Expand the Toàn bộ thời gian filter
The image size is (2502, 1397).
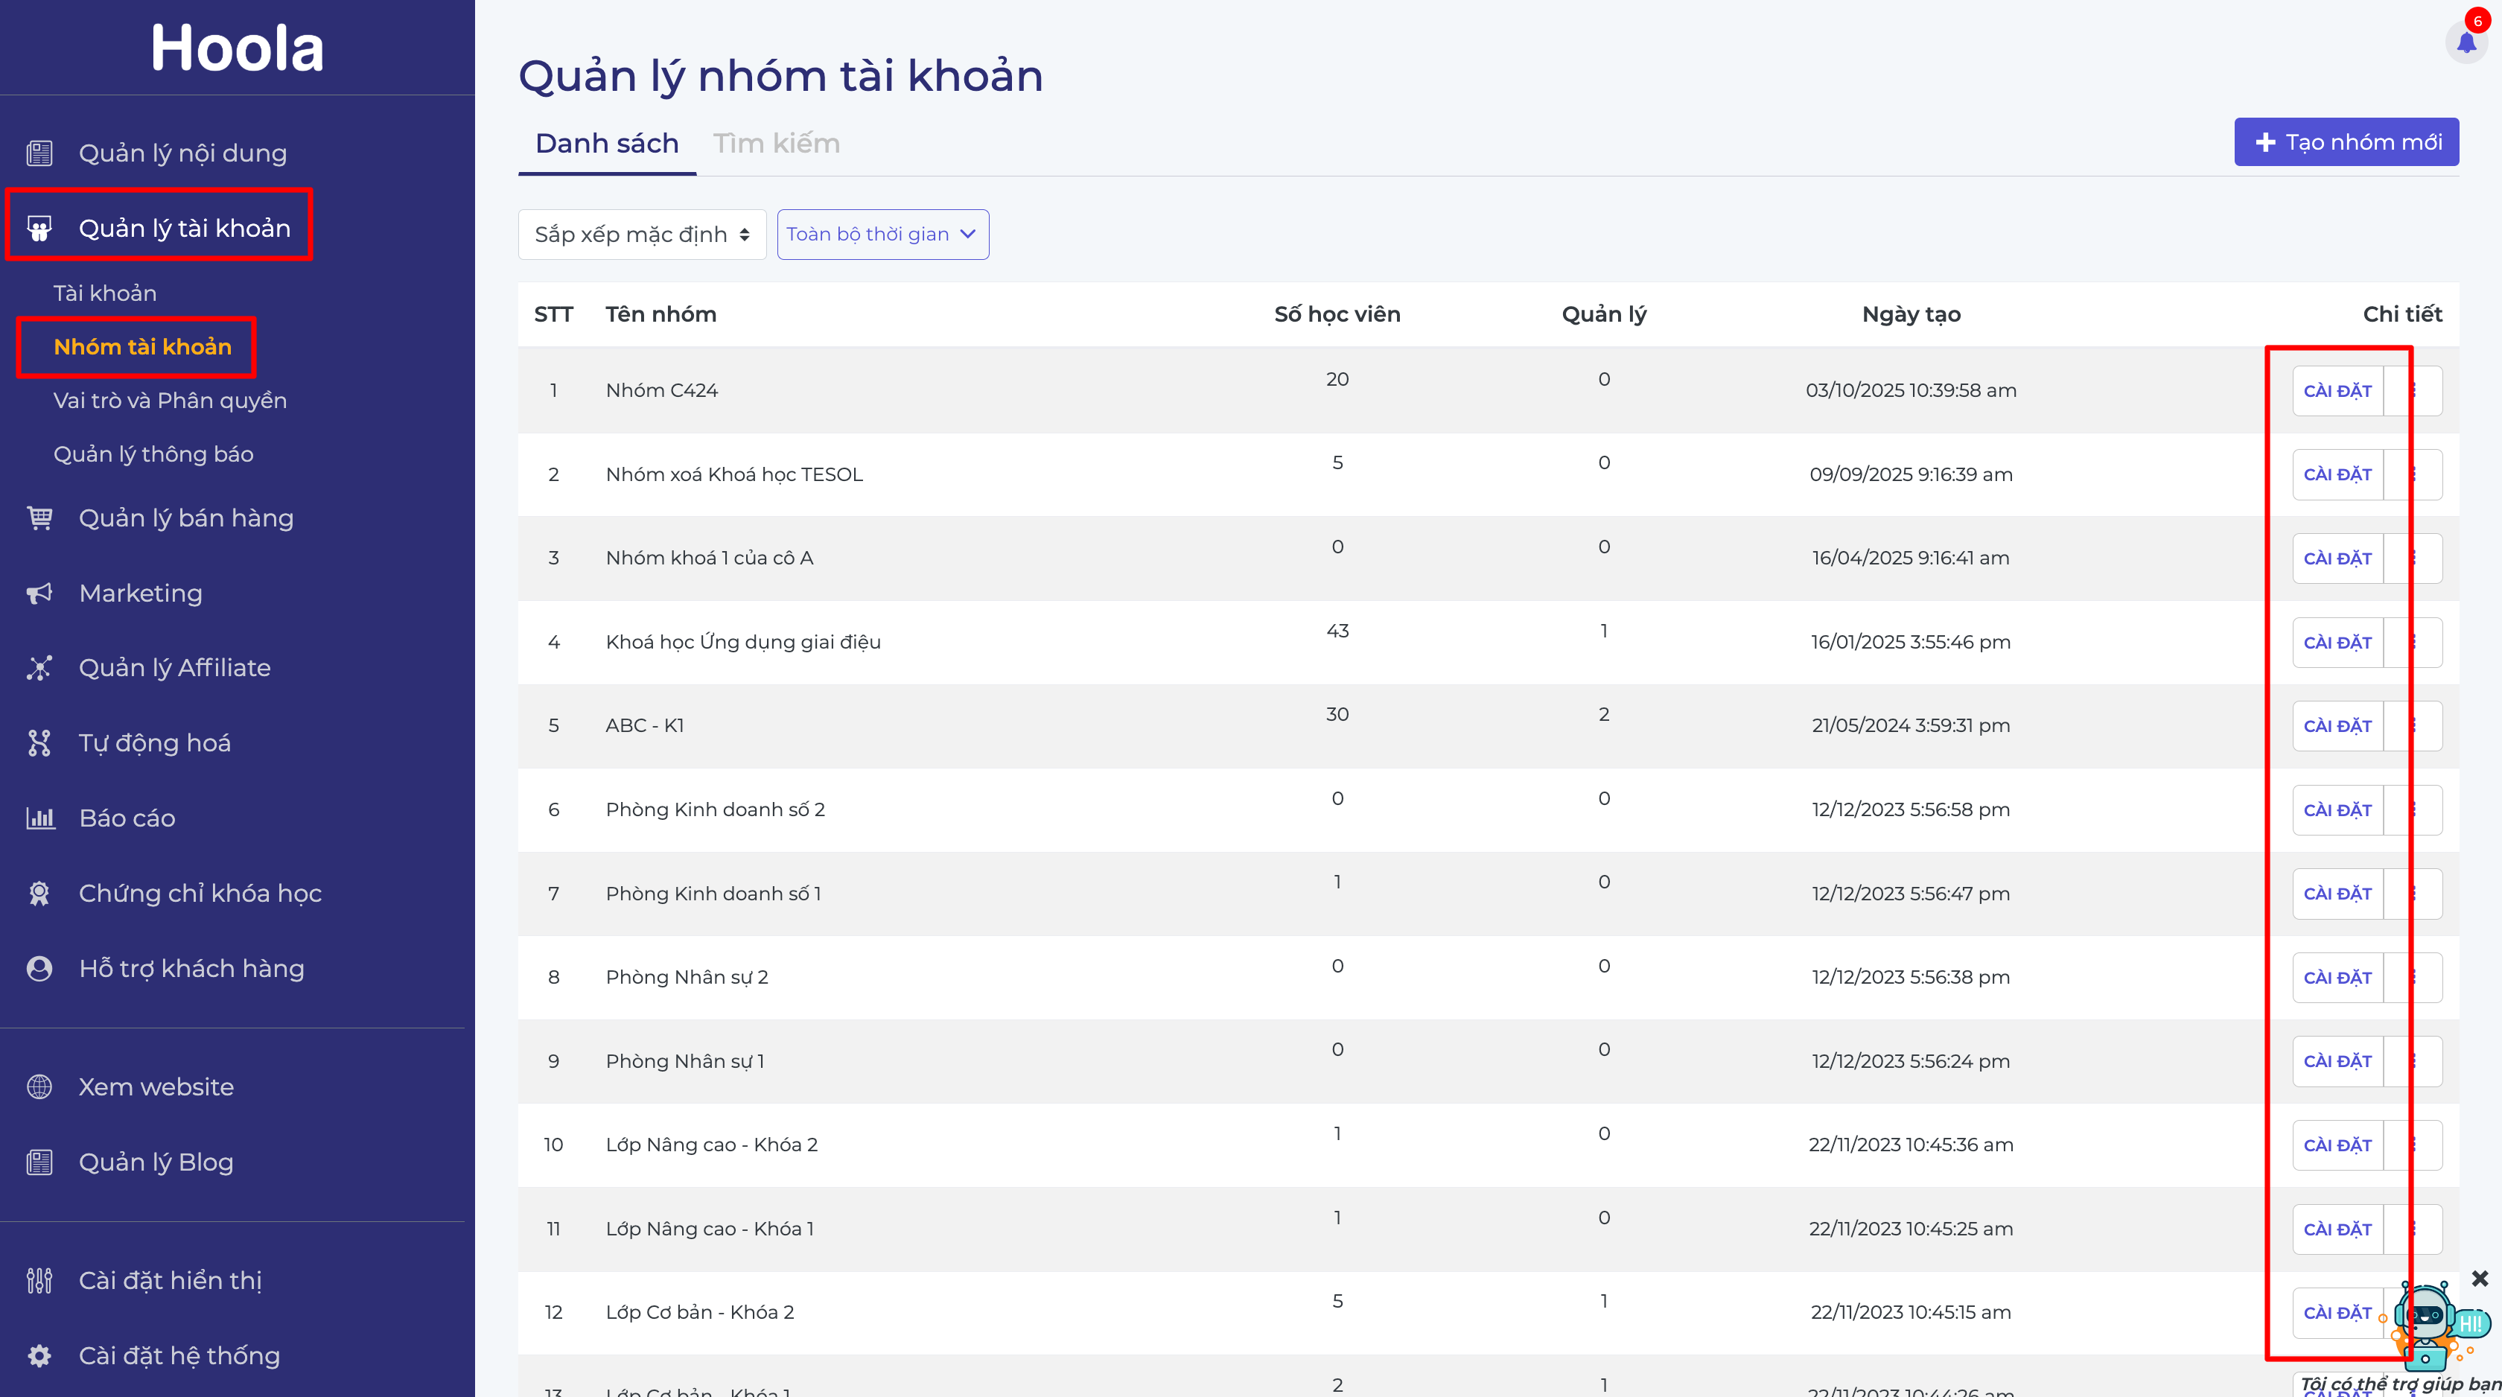(883, 235)
